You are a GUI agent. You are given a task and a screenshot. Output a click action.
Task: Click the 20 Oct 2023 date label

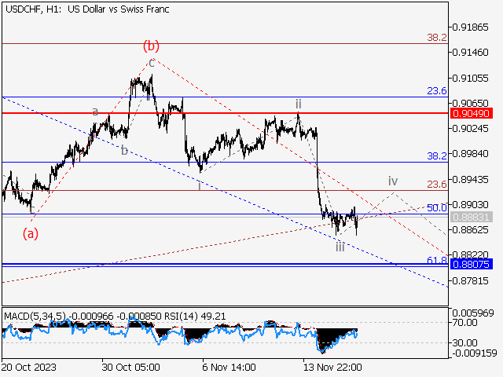pos(29,367)
